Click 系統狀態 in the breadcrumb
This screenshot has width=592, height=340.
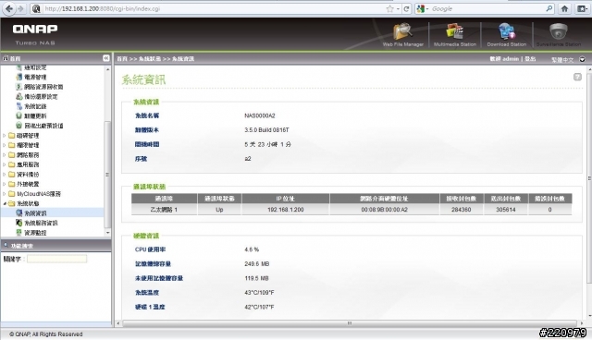[150, 59]
